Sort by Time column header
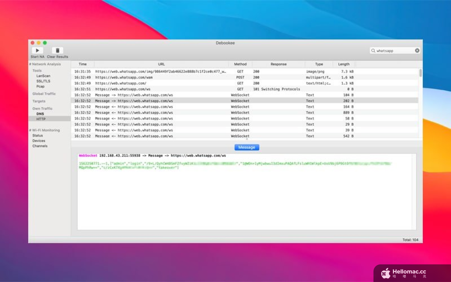 (83, 64)
